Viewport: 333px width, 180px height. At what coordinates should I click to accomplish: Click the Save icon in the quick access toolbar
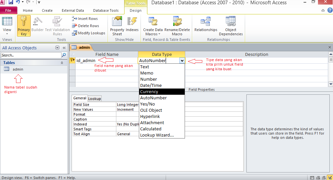pos(10,2)
